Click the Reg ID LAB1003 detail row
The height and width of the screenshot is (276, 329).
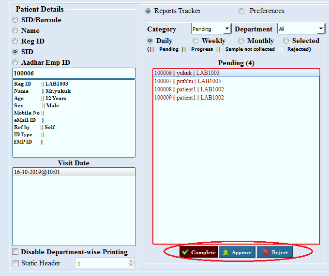[x=41, y=84]
